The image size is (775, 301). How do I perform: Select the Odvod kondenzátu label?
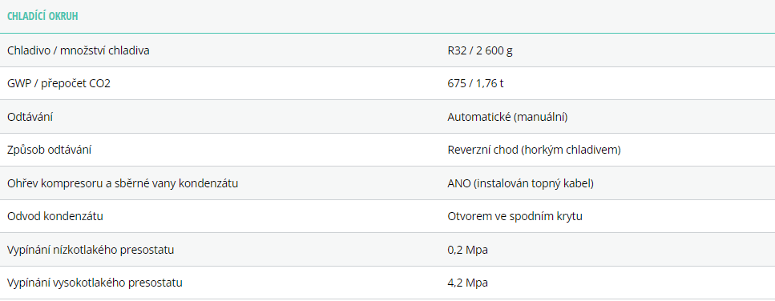click(55, 217)
